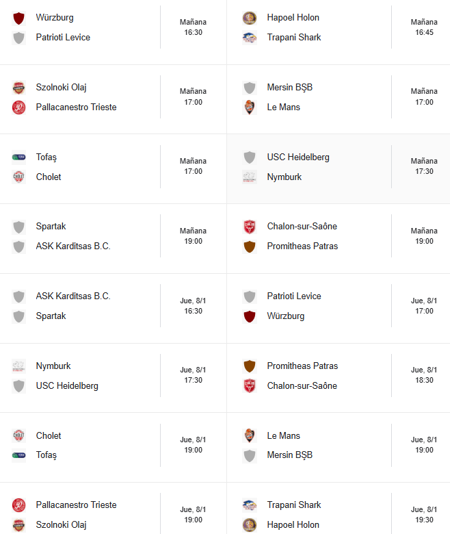The image size is (450, 534).
Task: Click Würzburg logo in Thursday's 17:00 match
Action: [x=250, y=316]
